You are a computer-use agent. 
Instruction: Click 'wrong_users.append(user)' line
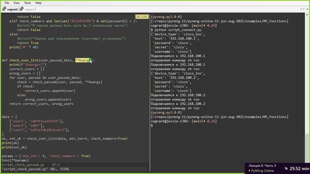pyautogui.click(x=48, y=99)
